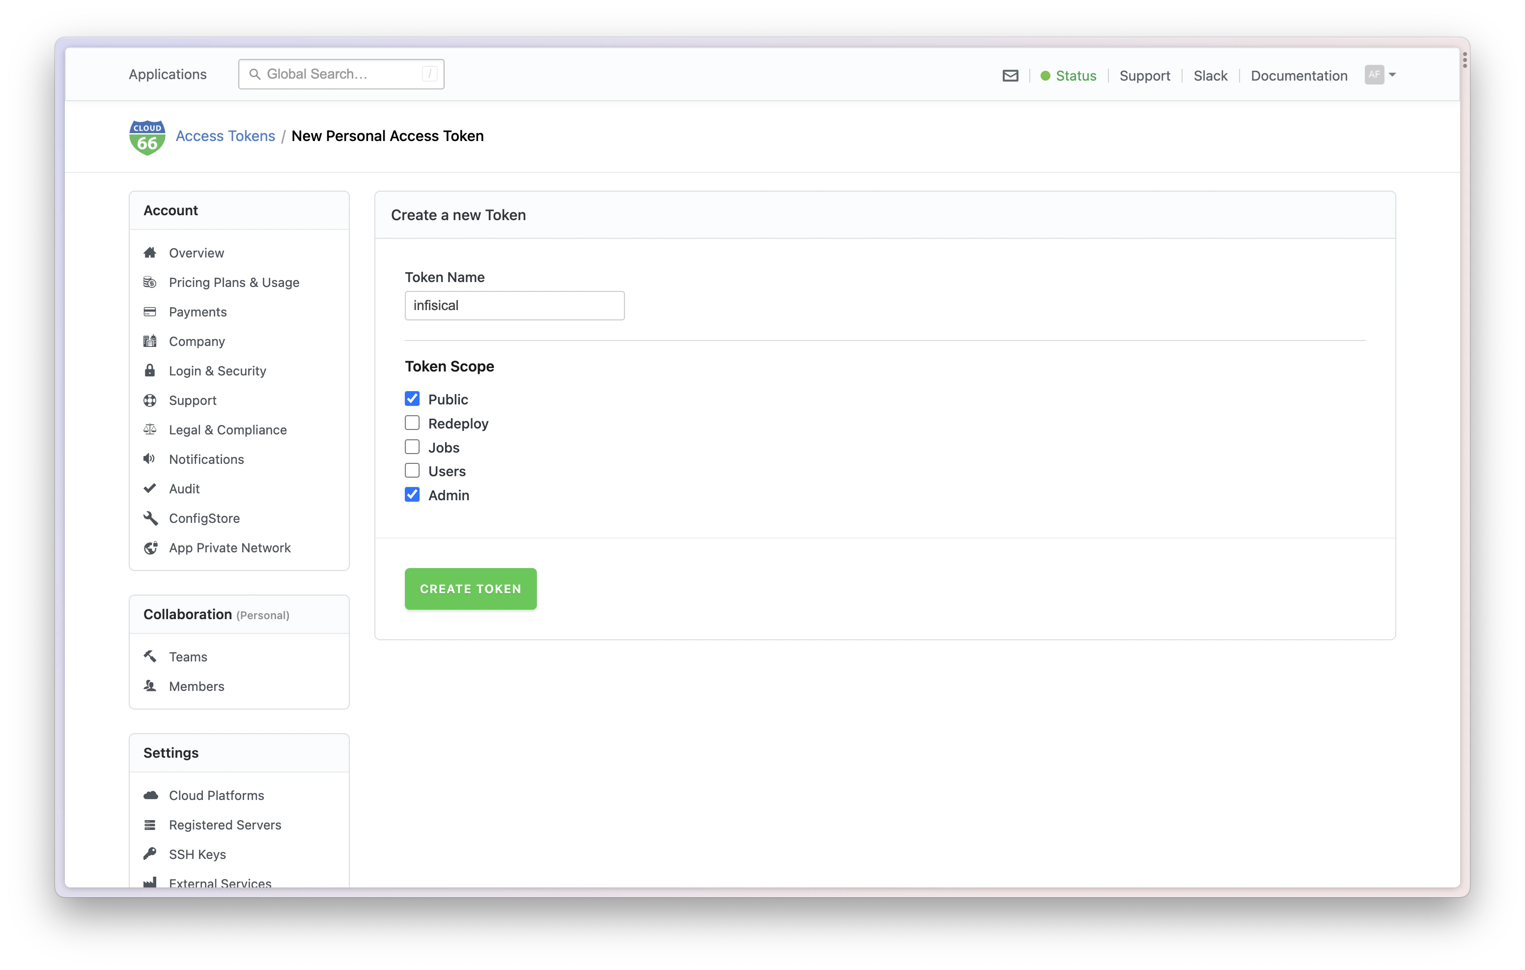Open SSH Keys settings

tap(197, 854)
